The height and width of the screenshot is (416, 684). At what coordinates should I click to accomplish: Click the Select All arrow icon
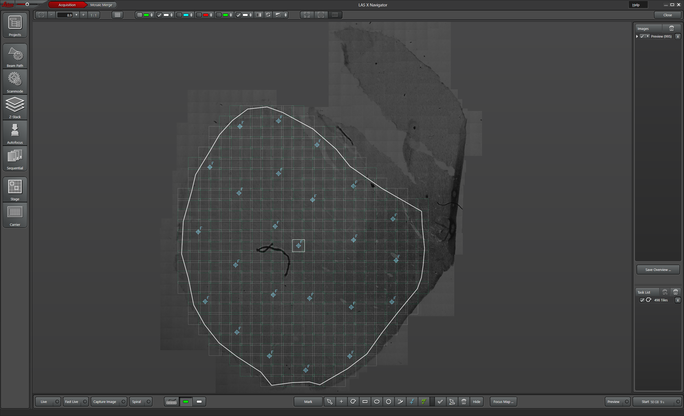point(452,402)
